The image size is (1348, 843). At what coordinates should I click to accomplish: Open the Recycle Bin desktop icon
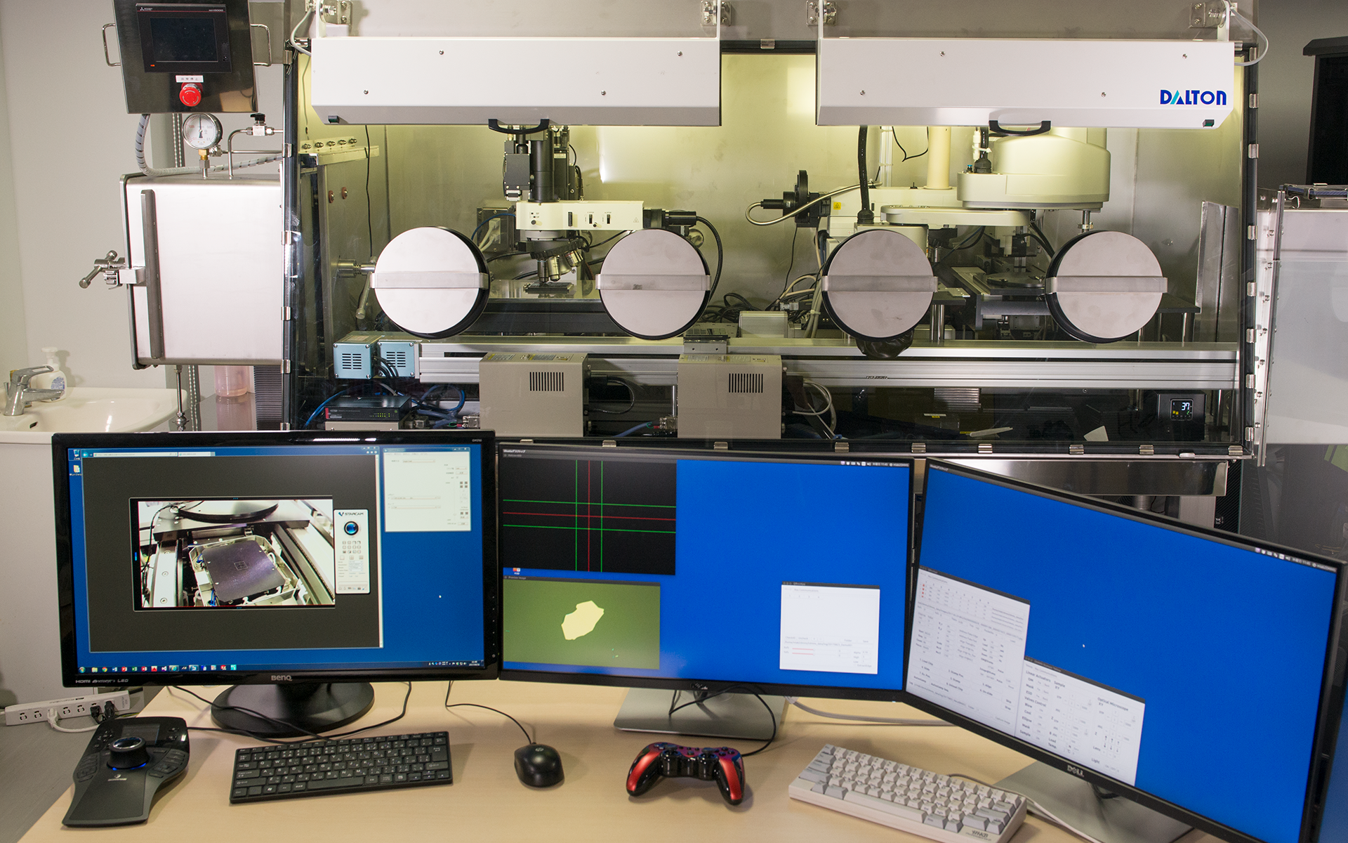click(x=76, y=455)
